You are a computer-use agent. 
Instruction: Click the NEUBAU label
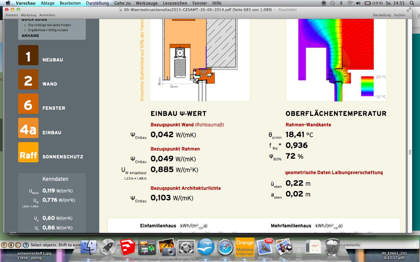click(53, 60)
